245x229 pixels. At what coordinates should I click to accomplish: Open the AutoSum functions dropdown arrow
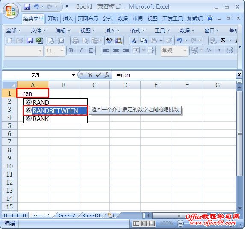coord(230,41)
